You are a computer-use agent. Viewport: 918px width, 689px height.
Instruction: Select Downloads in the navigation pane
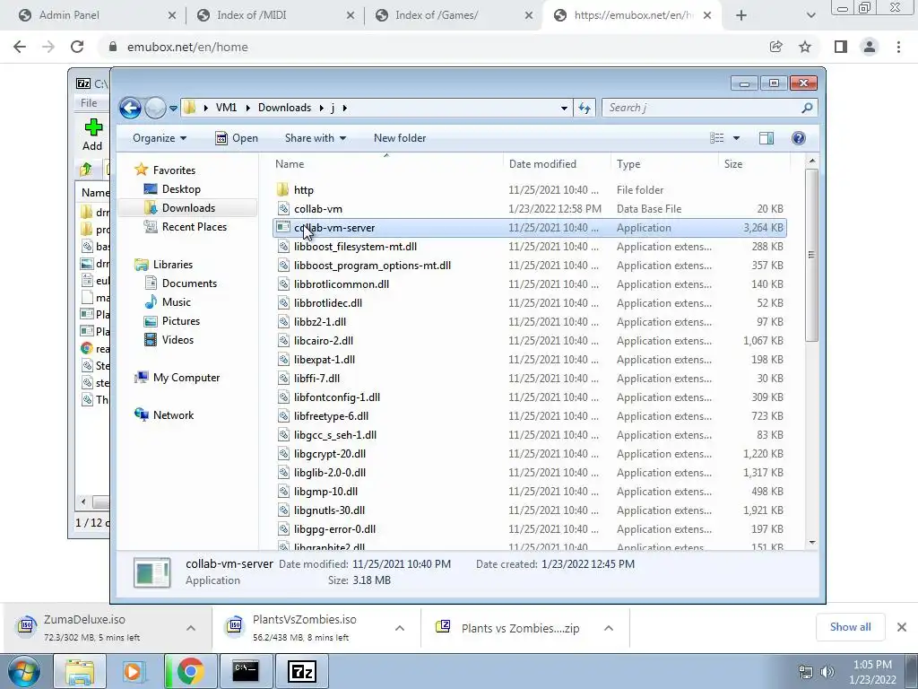coord(188,208)
